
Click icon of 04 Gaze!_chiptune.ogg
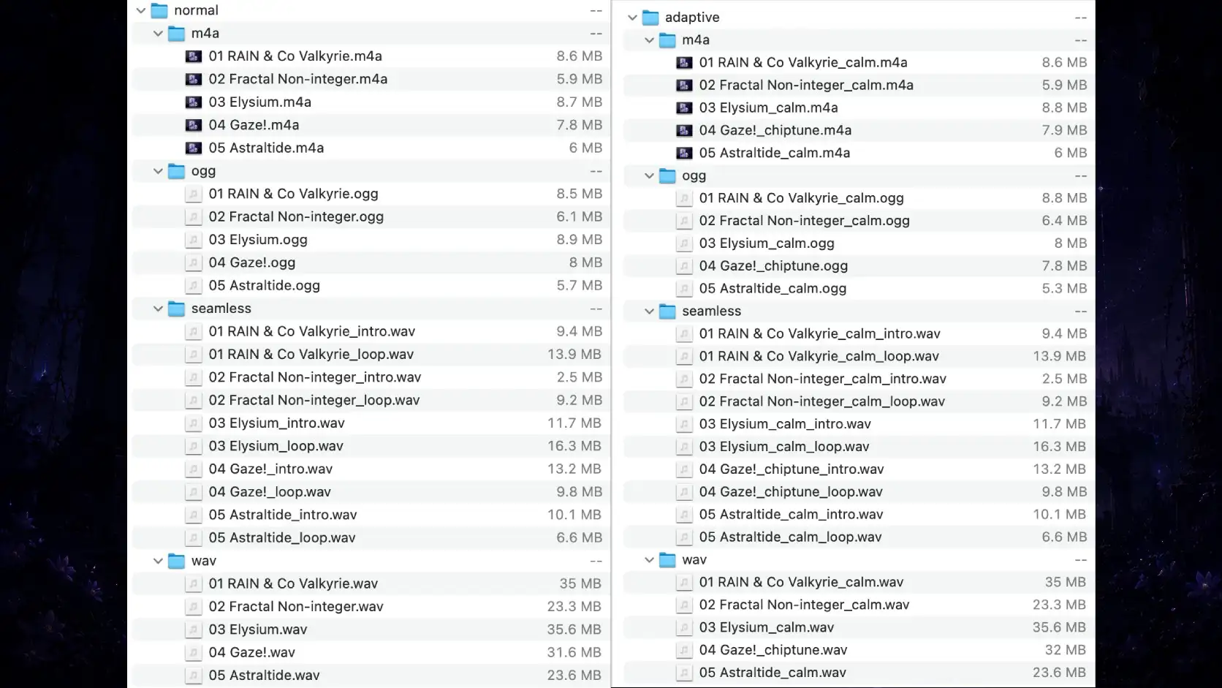point(684,266)
